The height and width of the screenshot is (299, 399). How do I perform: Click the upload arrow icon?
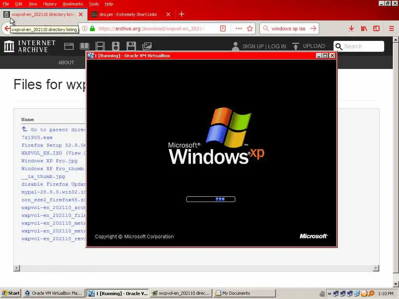coord(295,46)
